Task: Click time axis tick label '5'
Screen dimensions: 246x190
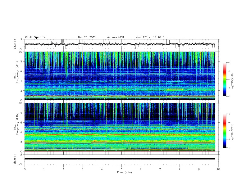Action: coord(121,169)
